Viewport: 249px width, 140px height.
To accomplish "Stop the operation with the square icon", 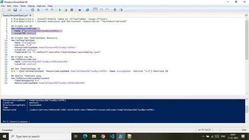I will coord(72,10).
